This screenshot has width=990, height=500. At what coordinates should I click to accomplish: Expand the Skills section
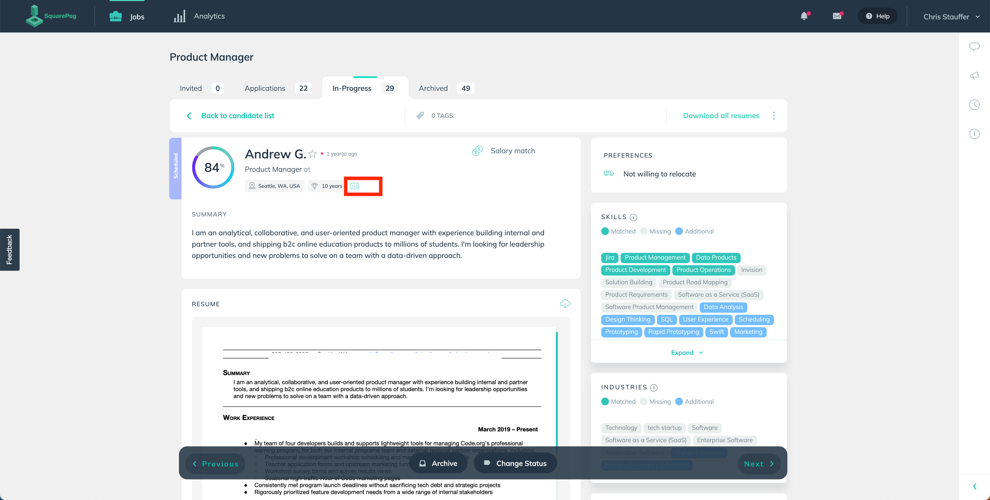687,352
